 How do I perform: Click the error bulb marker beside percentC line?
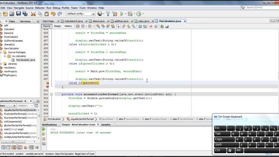point(48,83)
